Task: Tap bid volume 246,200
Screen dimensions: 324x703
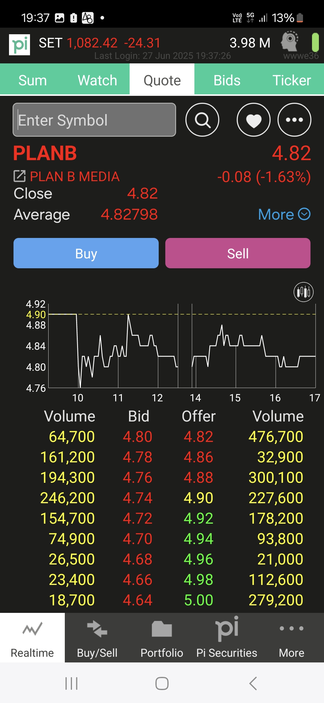Action: (x=67, y=498)
